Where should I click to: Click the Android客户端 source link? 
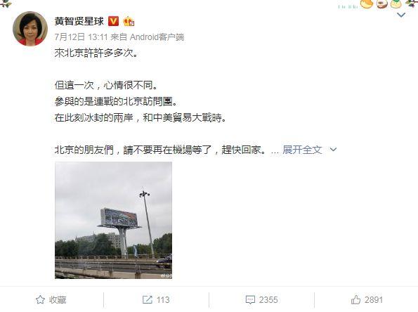coord(157,37)
